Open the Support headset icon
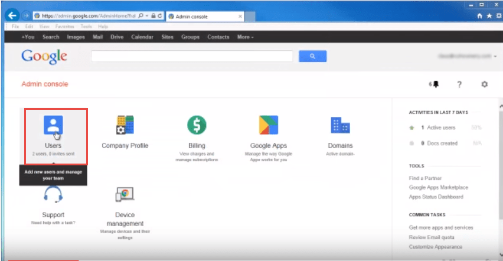 (x=53, y=194)
